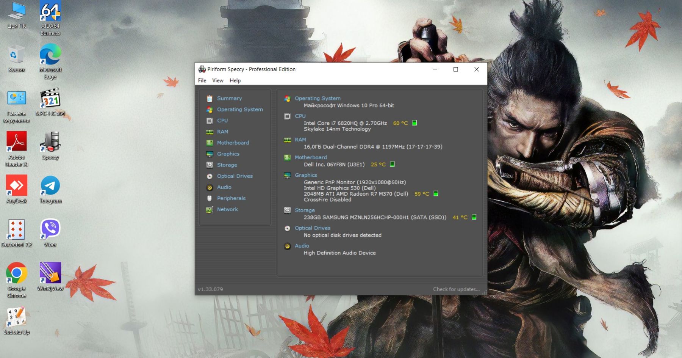The height and width of the screenshot is (358, 682).
Task: Open Storage in the sidebar
Action: [x=227, y=165]
